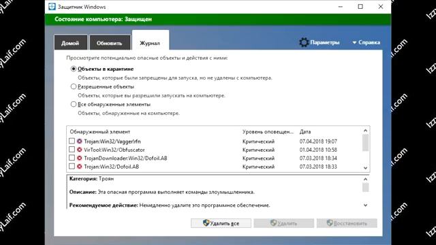The height and width of the screenshot is (245, 436).
Task: Click the threat list scrollbar thumb
Action: [365, 143]
